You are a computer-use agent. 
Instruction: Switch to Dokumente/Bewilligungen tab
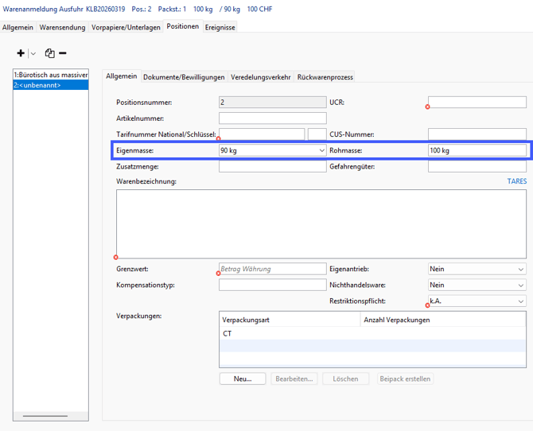(185, 77)
